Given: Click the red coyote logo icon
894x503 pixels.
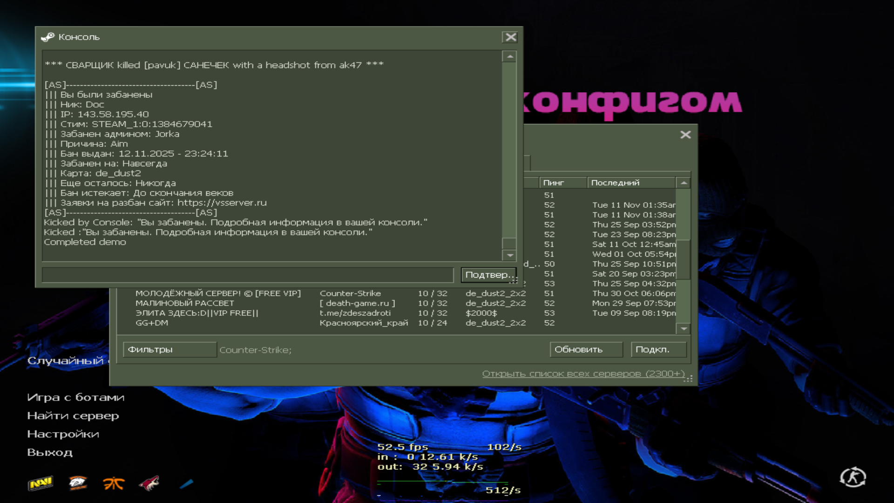Looking at the screenshot, I should point(149,483).
